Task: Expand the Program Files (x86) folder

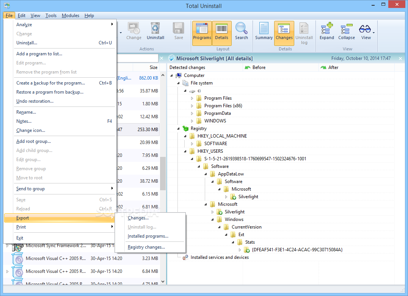Action: pyautogui.click(x=192, y=106)
